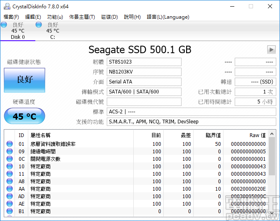Click raw value 00020000020E
This screenshot has height=221, width=280.
tap(248, 189)
